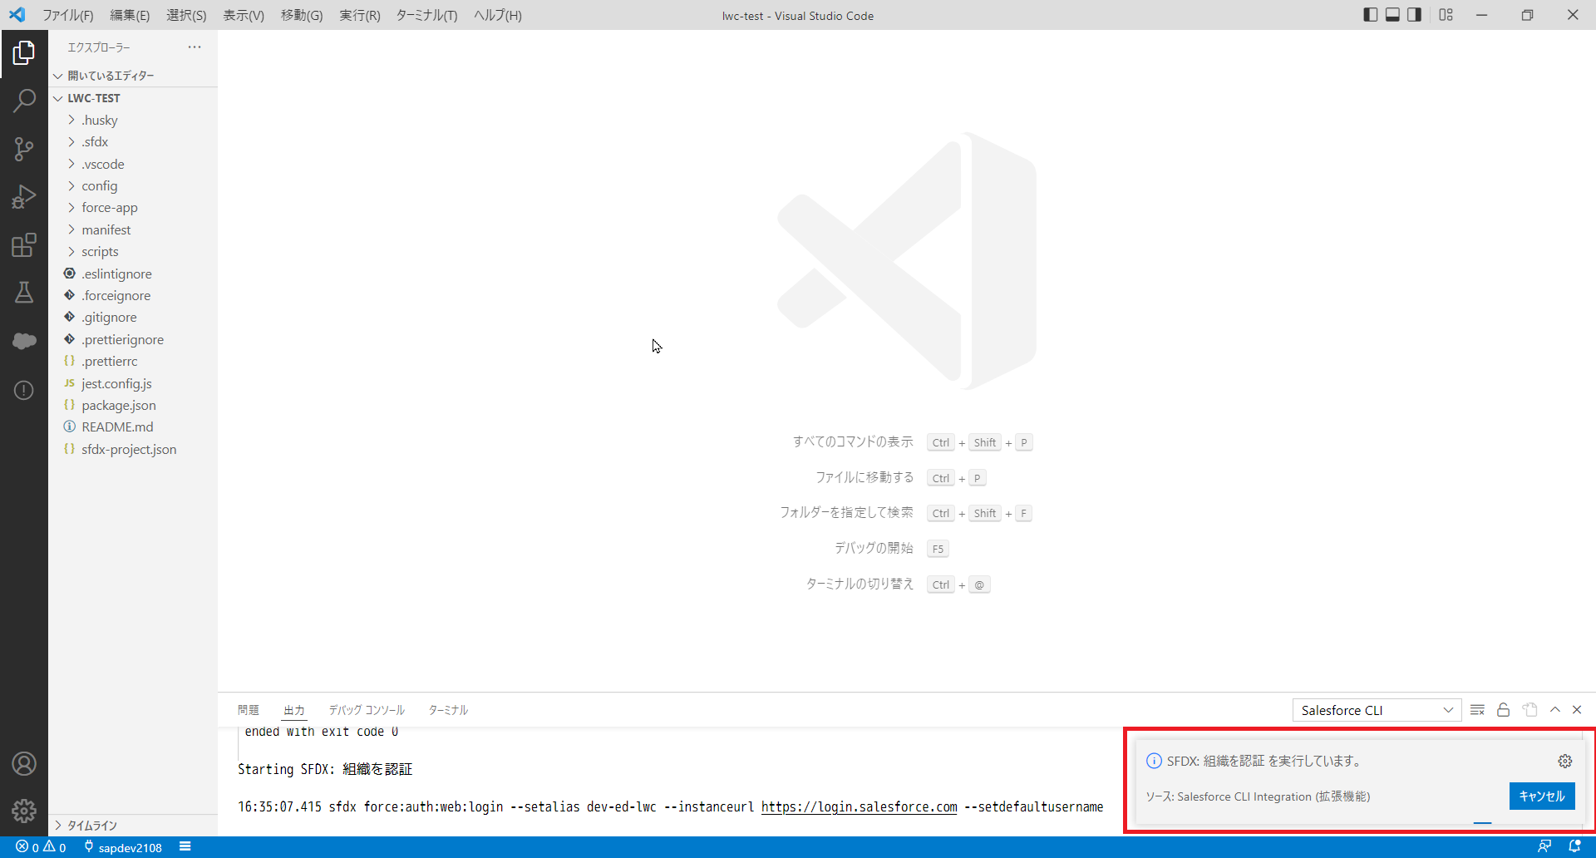Open the jest.config.js file
The image size is (1596, 858).
133,383
